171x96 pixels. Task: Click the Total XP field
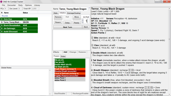coord(35,9)
